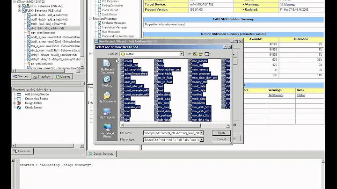Close the Processes panel with X

point(83,84)
